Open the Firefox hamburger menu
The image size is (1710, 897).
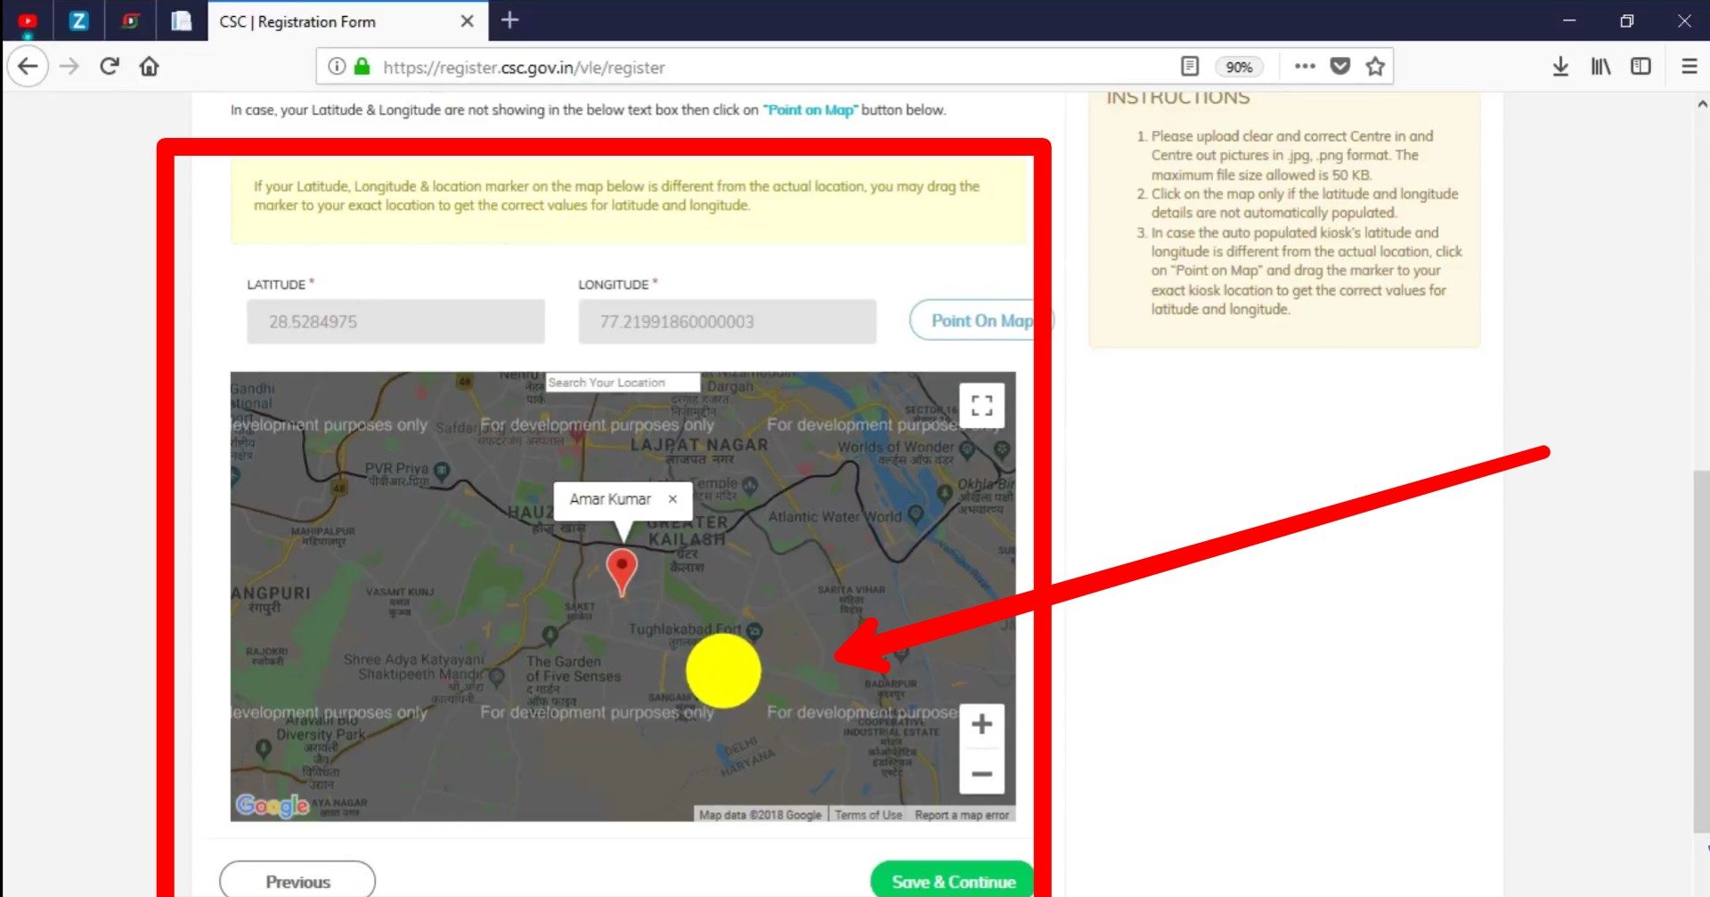1689,67
